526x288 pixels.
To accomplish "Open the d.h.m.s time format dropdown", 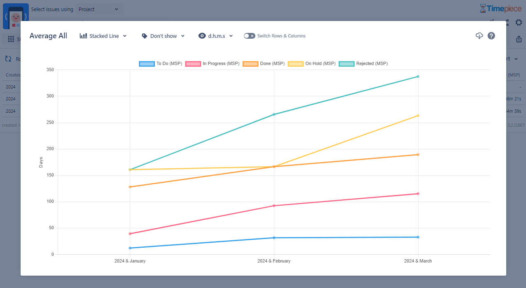I will coord(216,36).
